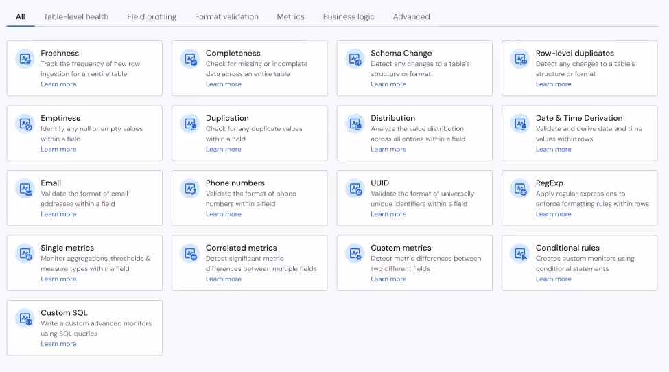The width and height of the screenshot is (669, 372).
Task: Open Learn more under Conditional rules
Action: (553, 279)
